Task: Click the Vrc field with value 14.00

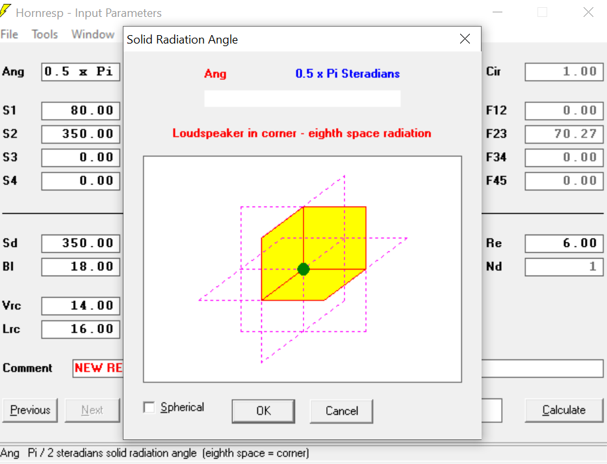Action: (81, 306)
